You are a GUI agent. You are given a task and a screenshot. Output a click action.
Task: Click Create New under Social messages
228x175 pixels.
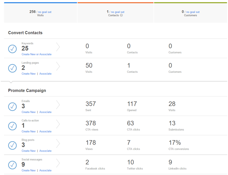pos(29,170)
